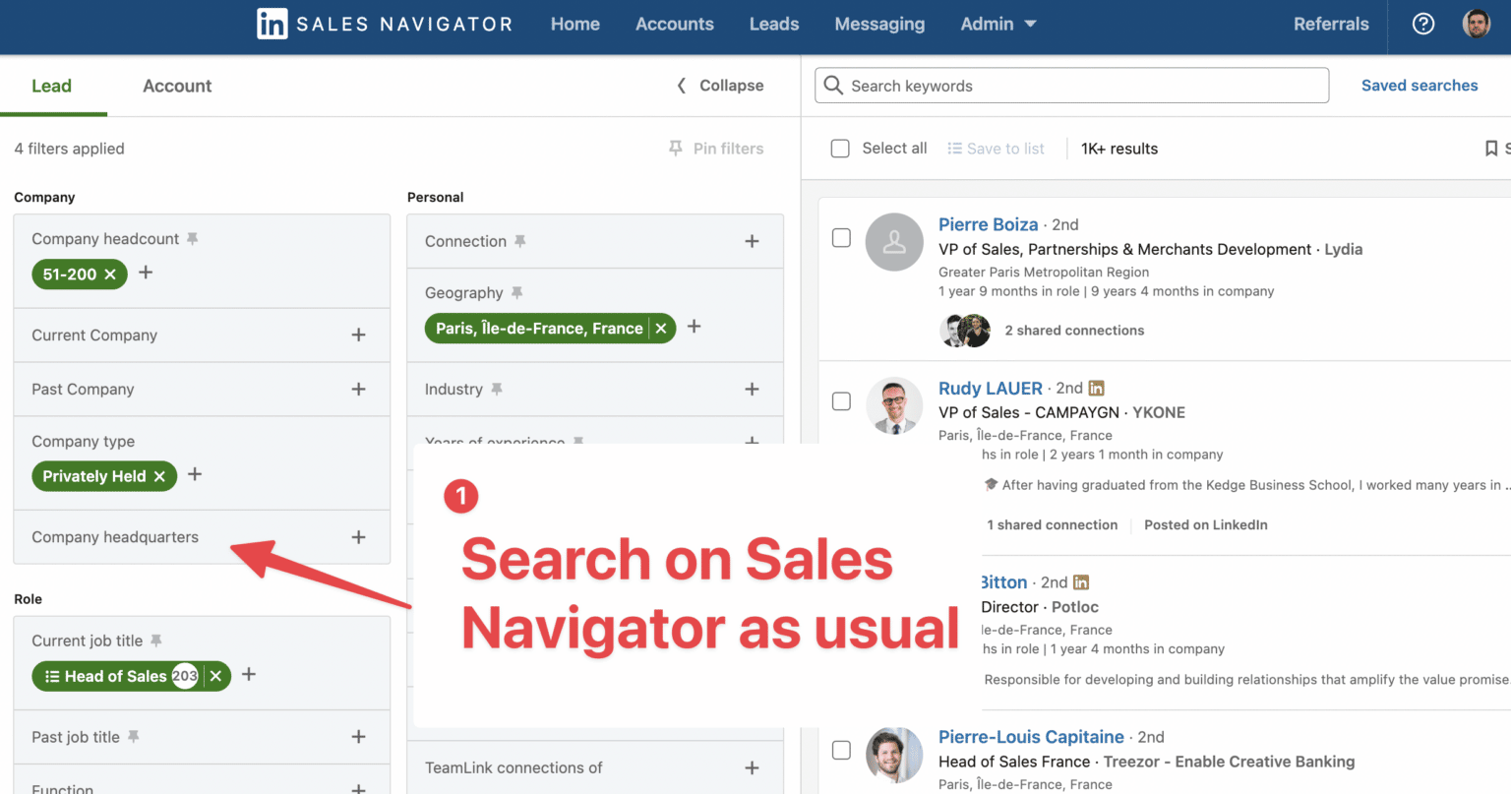The width and height of the screenshot is (1511, 794).
Task: Pin the Company headcount filter
Action: [x=192, y=238]
